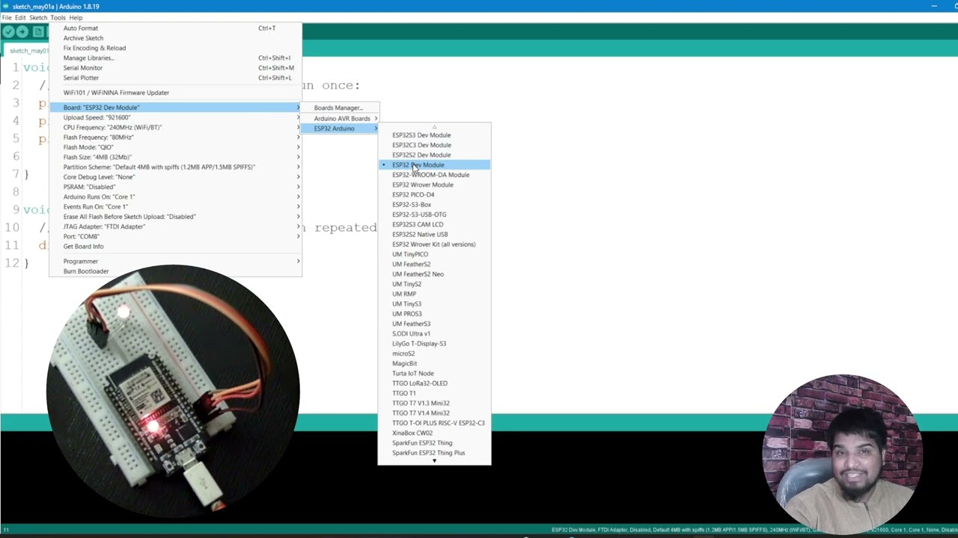Select TTGO T7 V1.4 Mini32 board
Viewport: 958px width, 538px height.
pos(434,413)
